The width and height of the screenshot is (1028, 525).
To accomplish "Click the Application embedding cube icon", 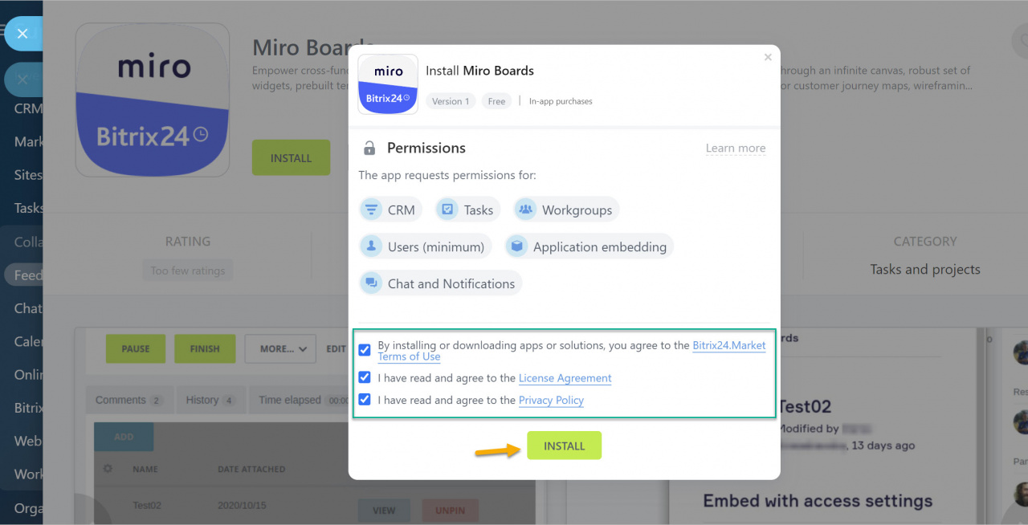I will click(516, 246).
